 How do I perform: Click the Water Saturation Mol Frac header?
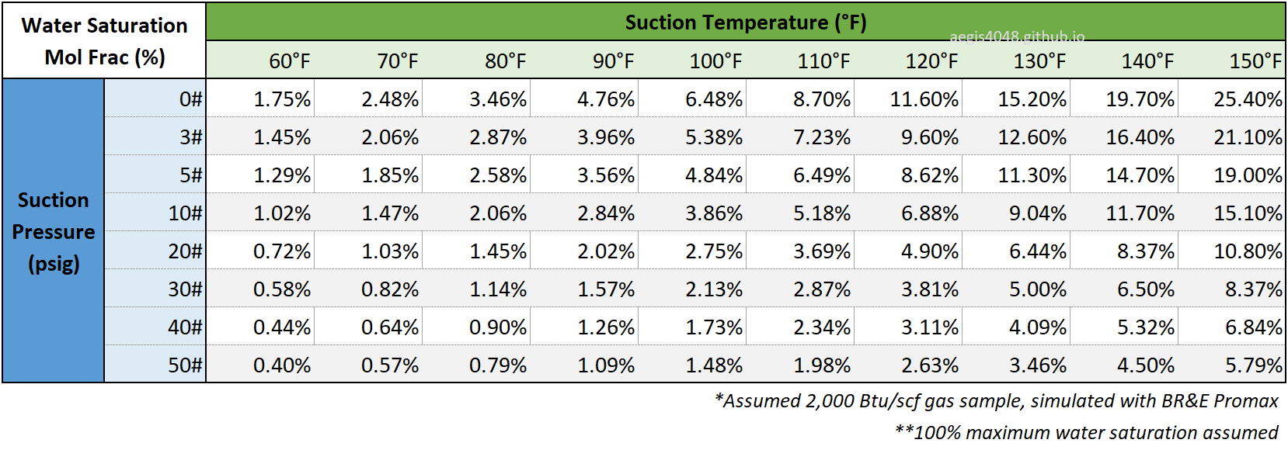104,40
